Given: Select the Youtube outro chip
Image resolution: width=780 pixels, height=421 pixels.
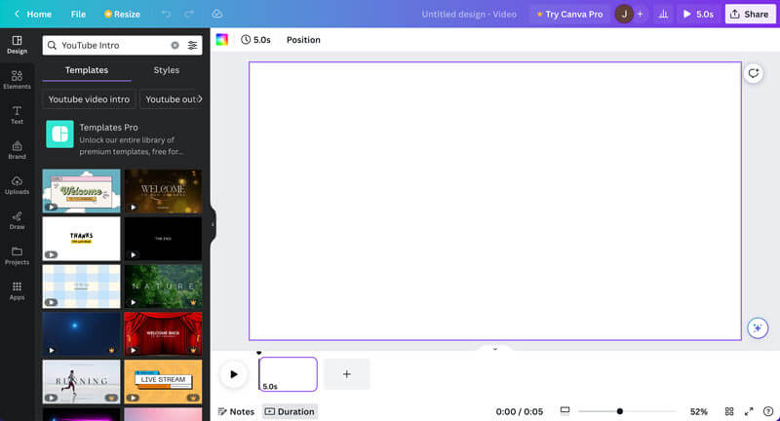Looking at the screenshot, I should pyautogui.click(x=171, y=98).
